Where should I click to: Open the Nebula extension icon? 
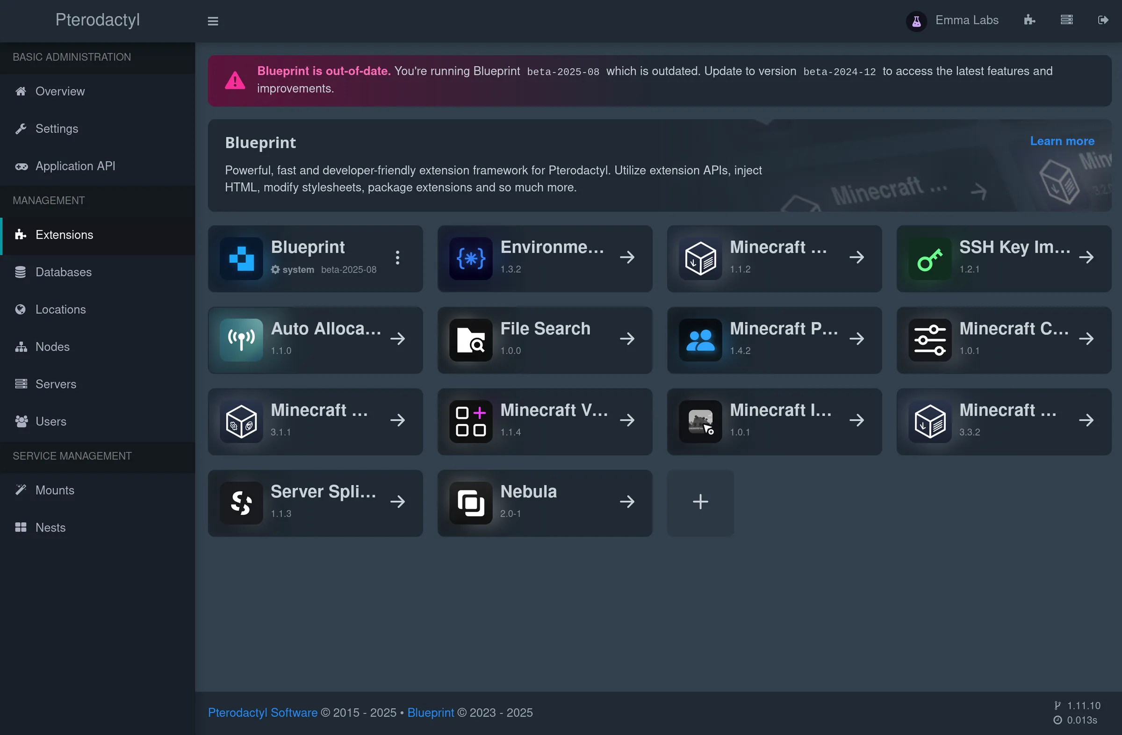[470, 503]
